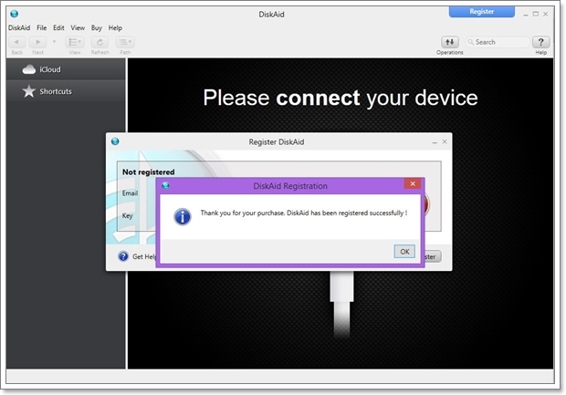Screen dimensions: 566x395
Task: Select Shortcuts in the sidebar
Action: (66, 91)
